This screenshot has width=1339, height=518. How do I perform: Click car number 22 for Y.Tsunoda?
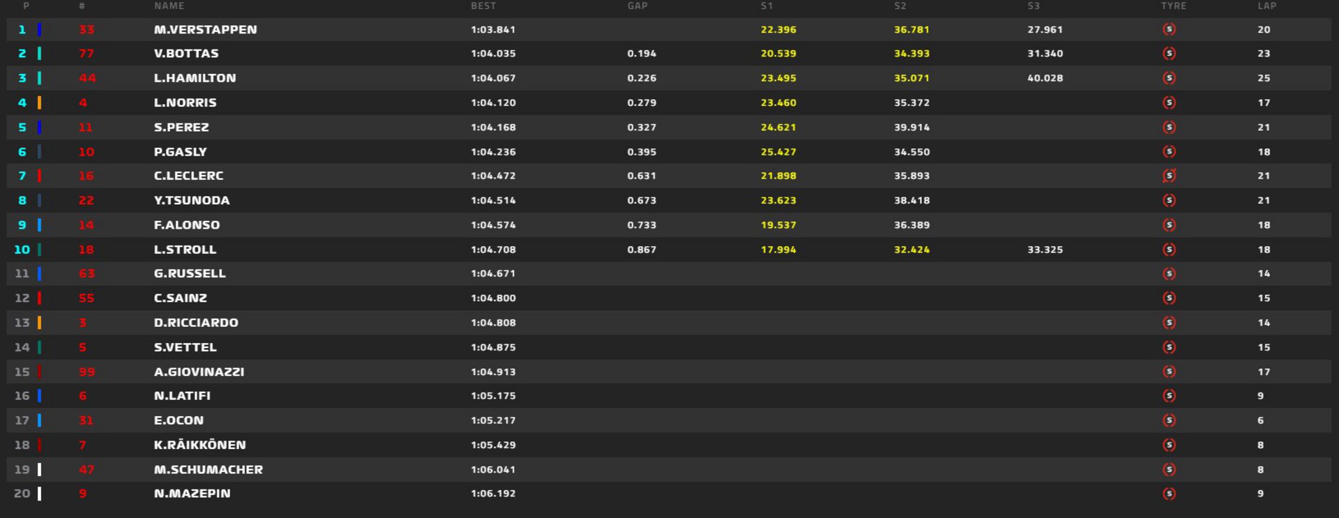(x=86, y=201)
